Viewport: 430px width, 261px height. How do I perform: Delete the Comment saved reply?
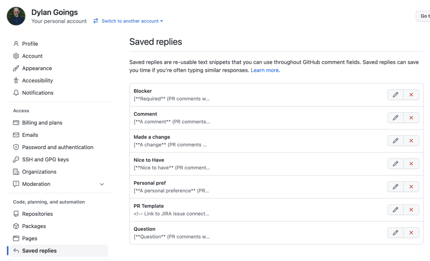411,118
